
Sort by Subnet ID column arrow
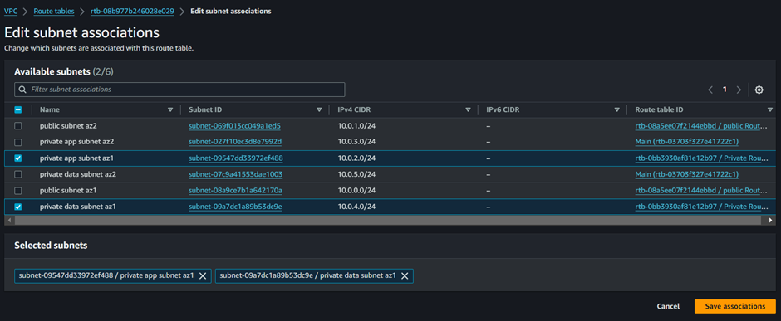click(319, 109)
